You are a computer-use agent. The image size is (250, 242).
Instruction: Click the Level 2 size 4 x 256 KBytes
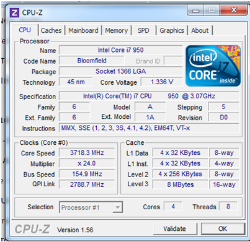point(181,174)
